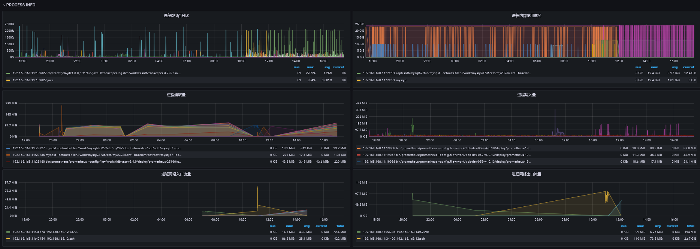Click yellow swatch of 19991 mysqld memory series
Viewport: 700px width, 249px height.
pyautogui.click(x=359, y=80)
